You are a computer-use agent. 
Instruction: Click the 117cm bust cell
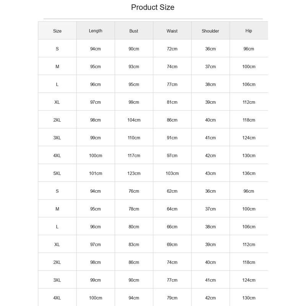coord(134,156)
